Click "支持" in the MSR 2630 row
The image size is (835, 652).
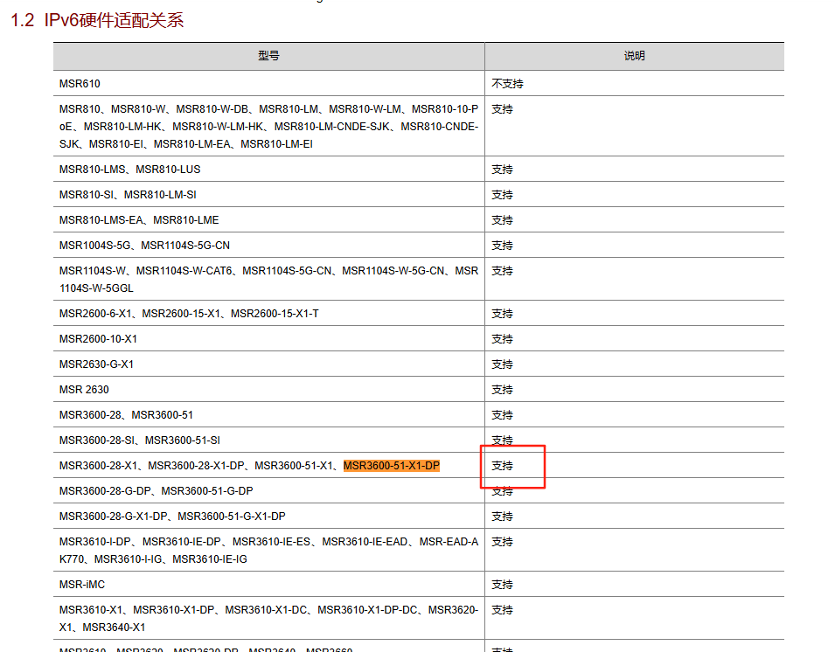pyautogui.click(x=502, y=390)
